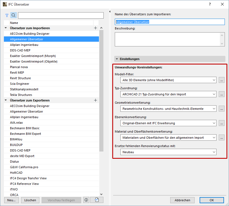Select AECOsim Building Designer import translator
This screenshot has height=206, width=229.
pyautogui.click(x=51, y=34)
